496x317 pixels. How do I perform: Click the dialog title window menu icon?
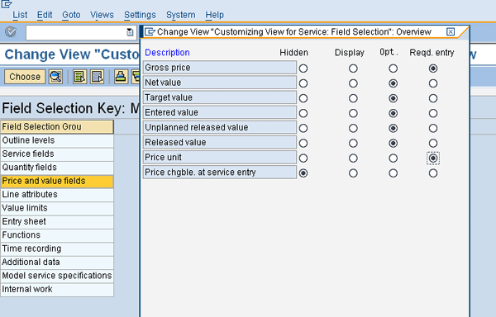coord(150,32)
